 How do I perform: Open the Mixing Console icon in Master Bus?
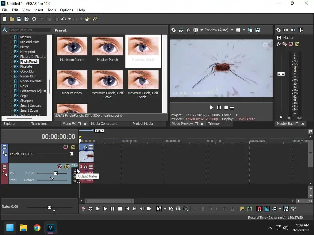click(x=301, y=30)
